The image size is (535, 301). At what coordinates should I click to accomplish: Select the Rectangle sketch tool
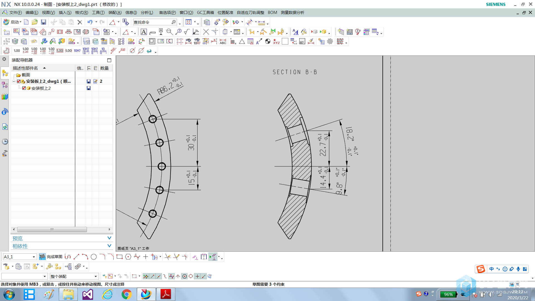point(120,257)
